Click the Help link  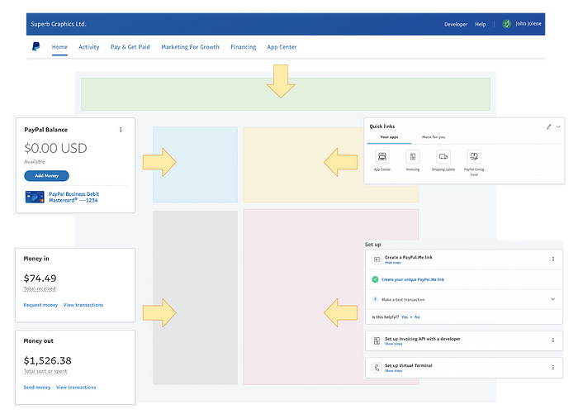(x=481, y=24)
